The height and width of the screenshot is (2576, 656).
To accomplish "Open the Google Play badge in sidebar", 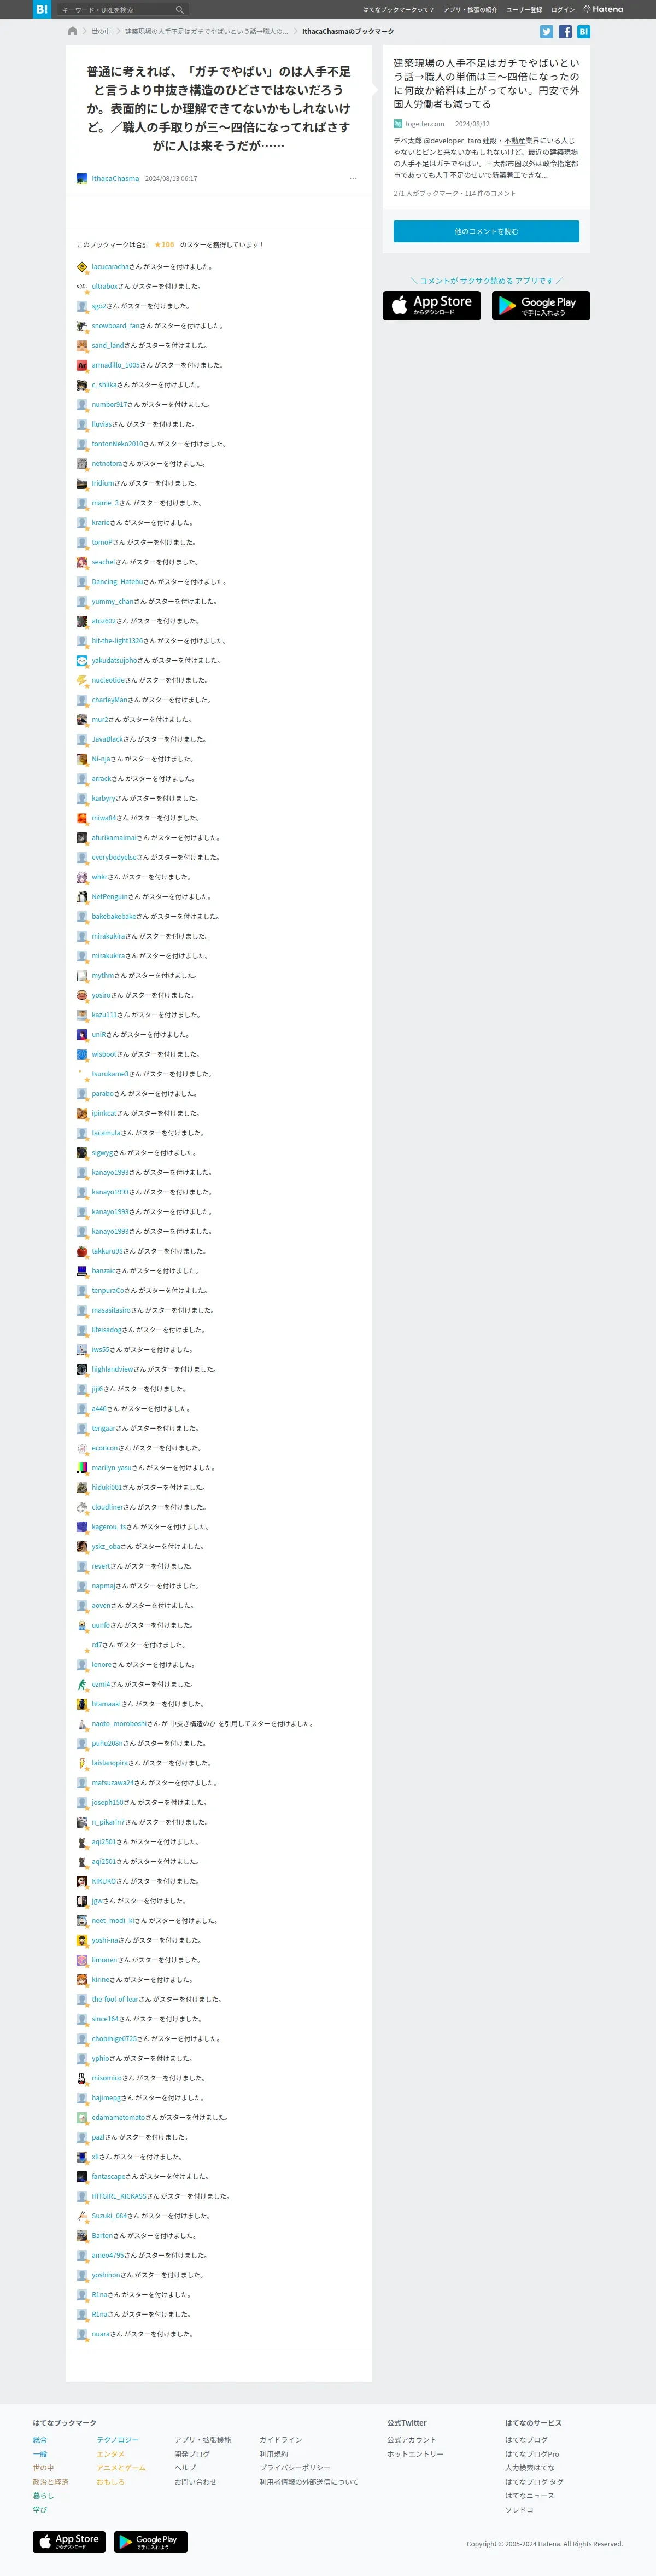I will pos(541,306).
